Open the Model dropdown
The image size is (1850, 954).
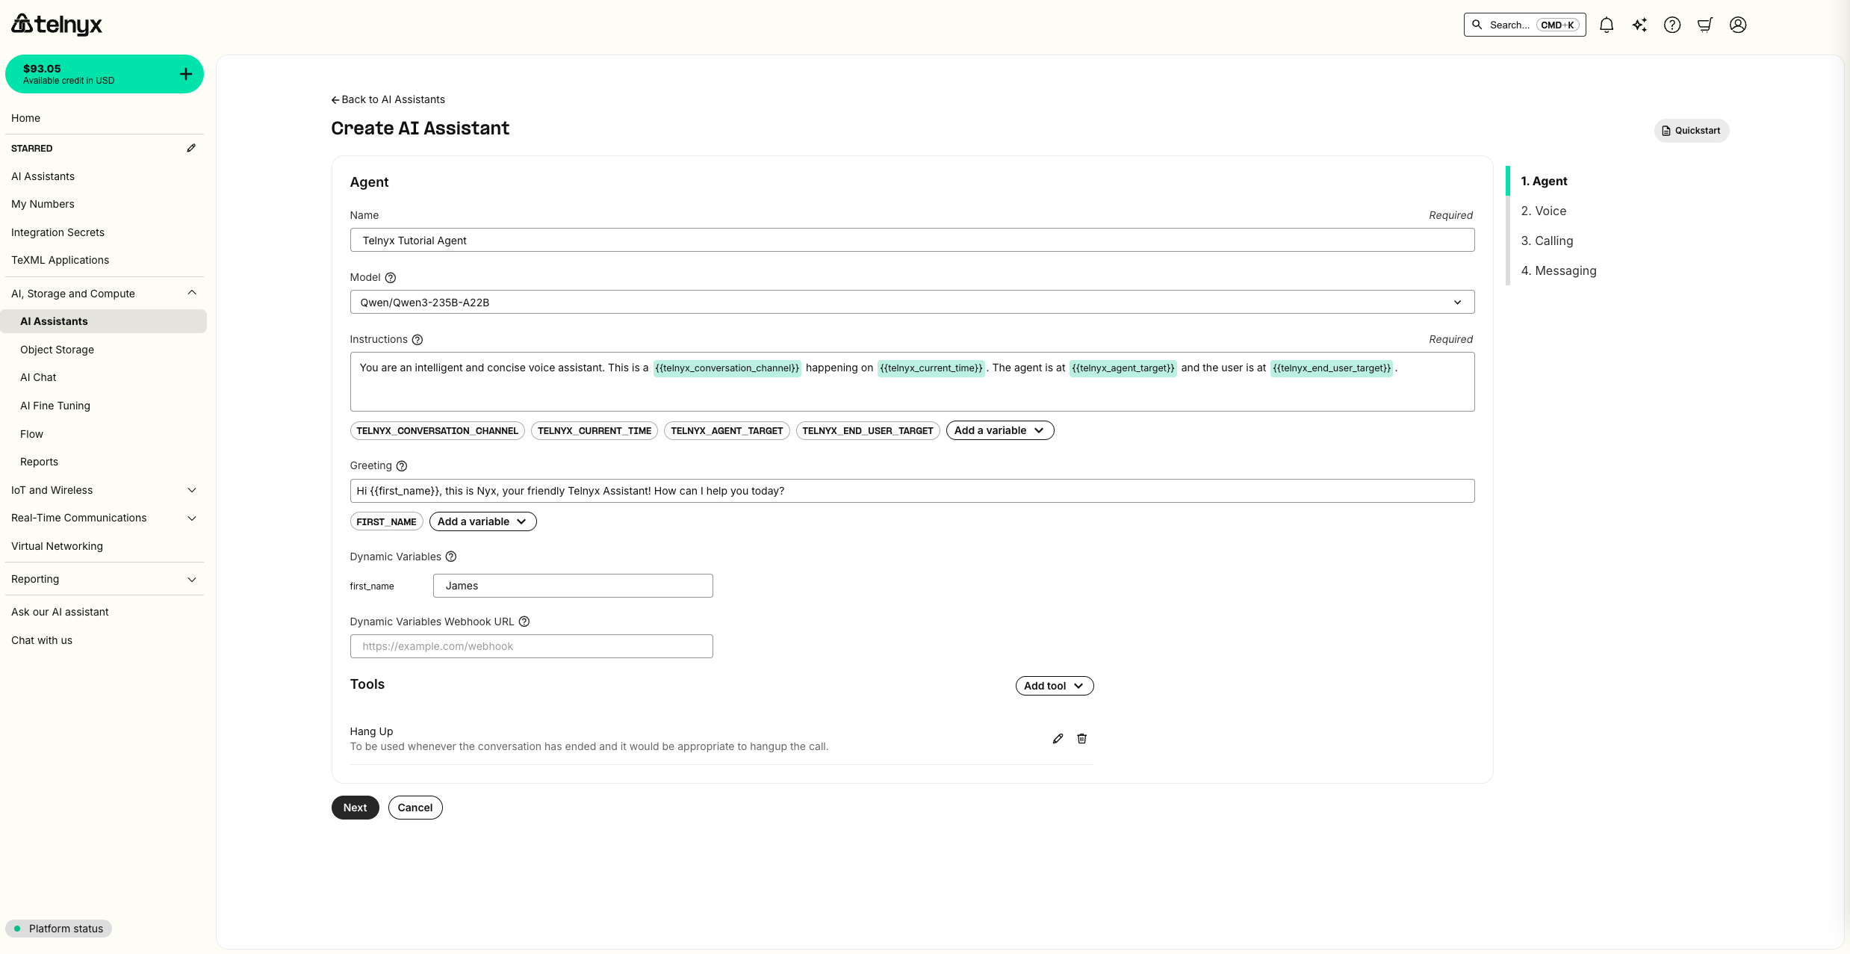(x=1457, y=302)
